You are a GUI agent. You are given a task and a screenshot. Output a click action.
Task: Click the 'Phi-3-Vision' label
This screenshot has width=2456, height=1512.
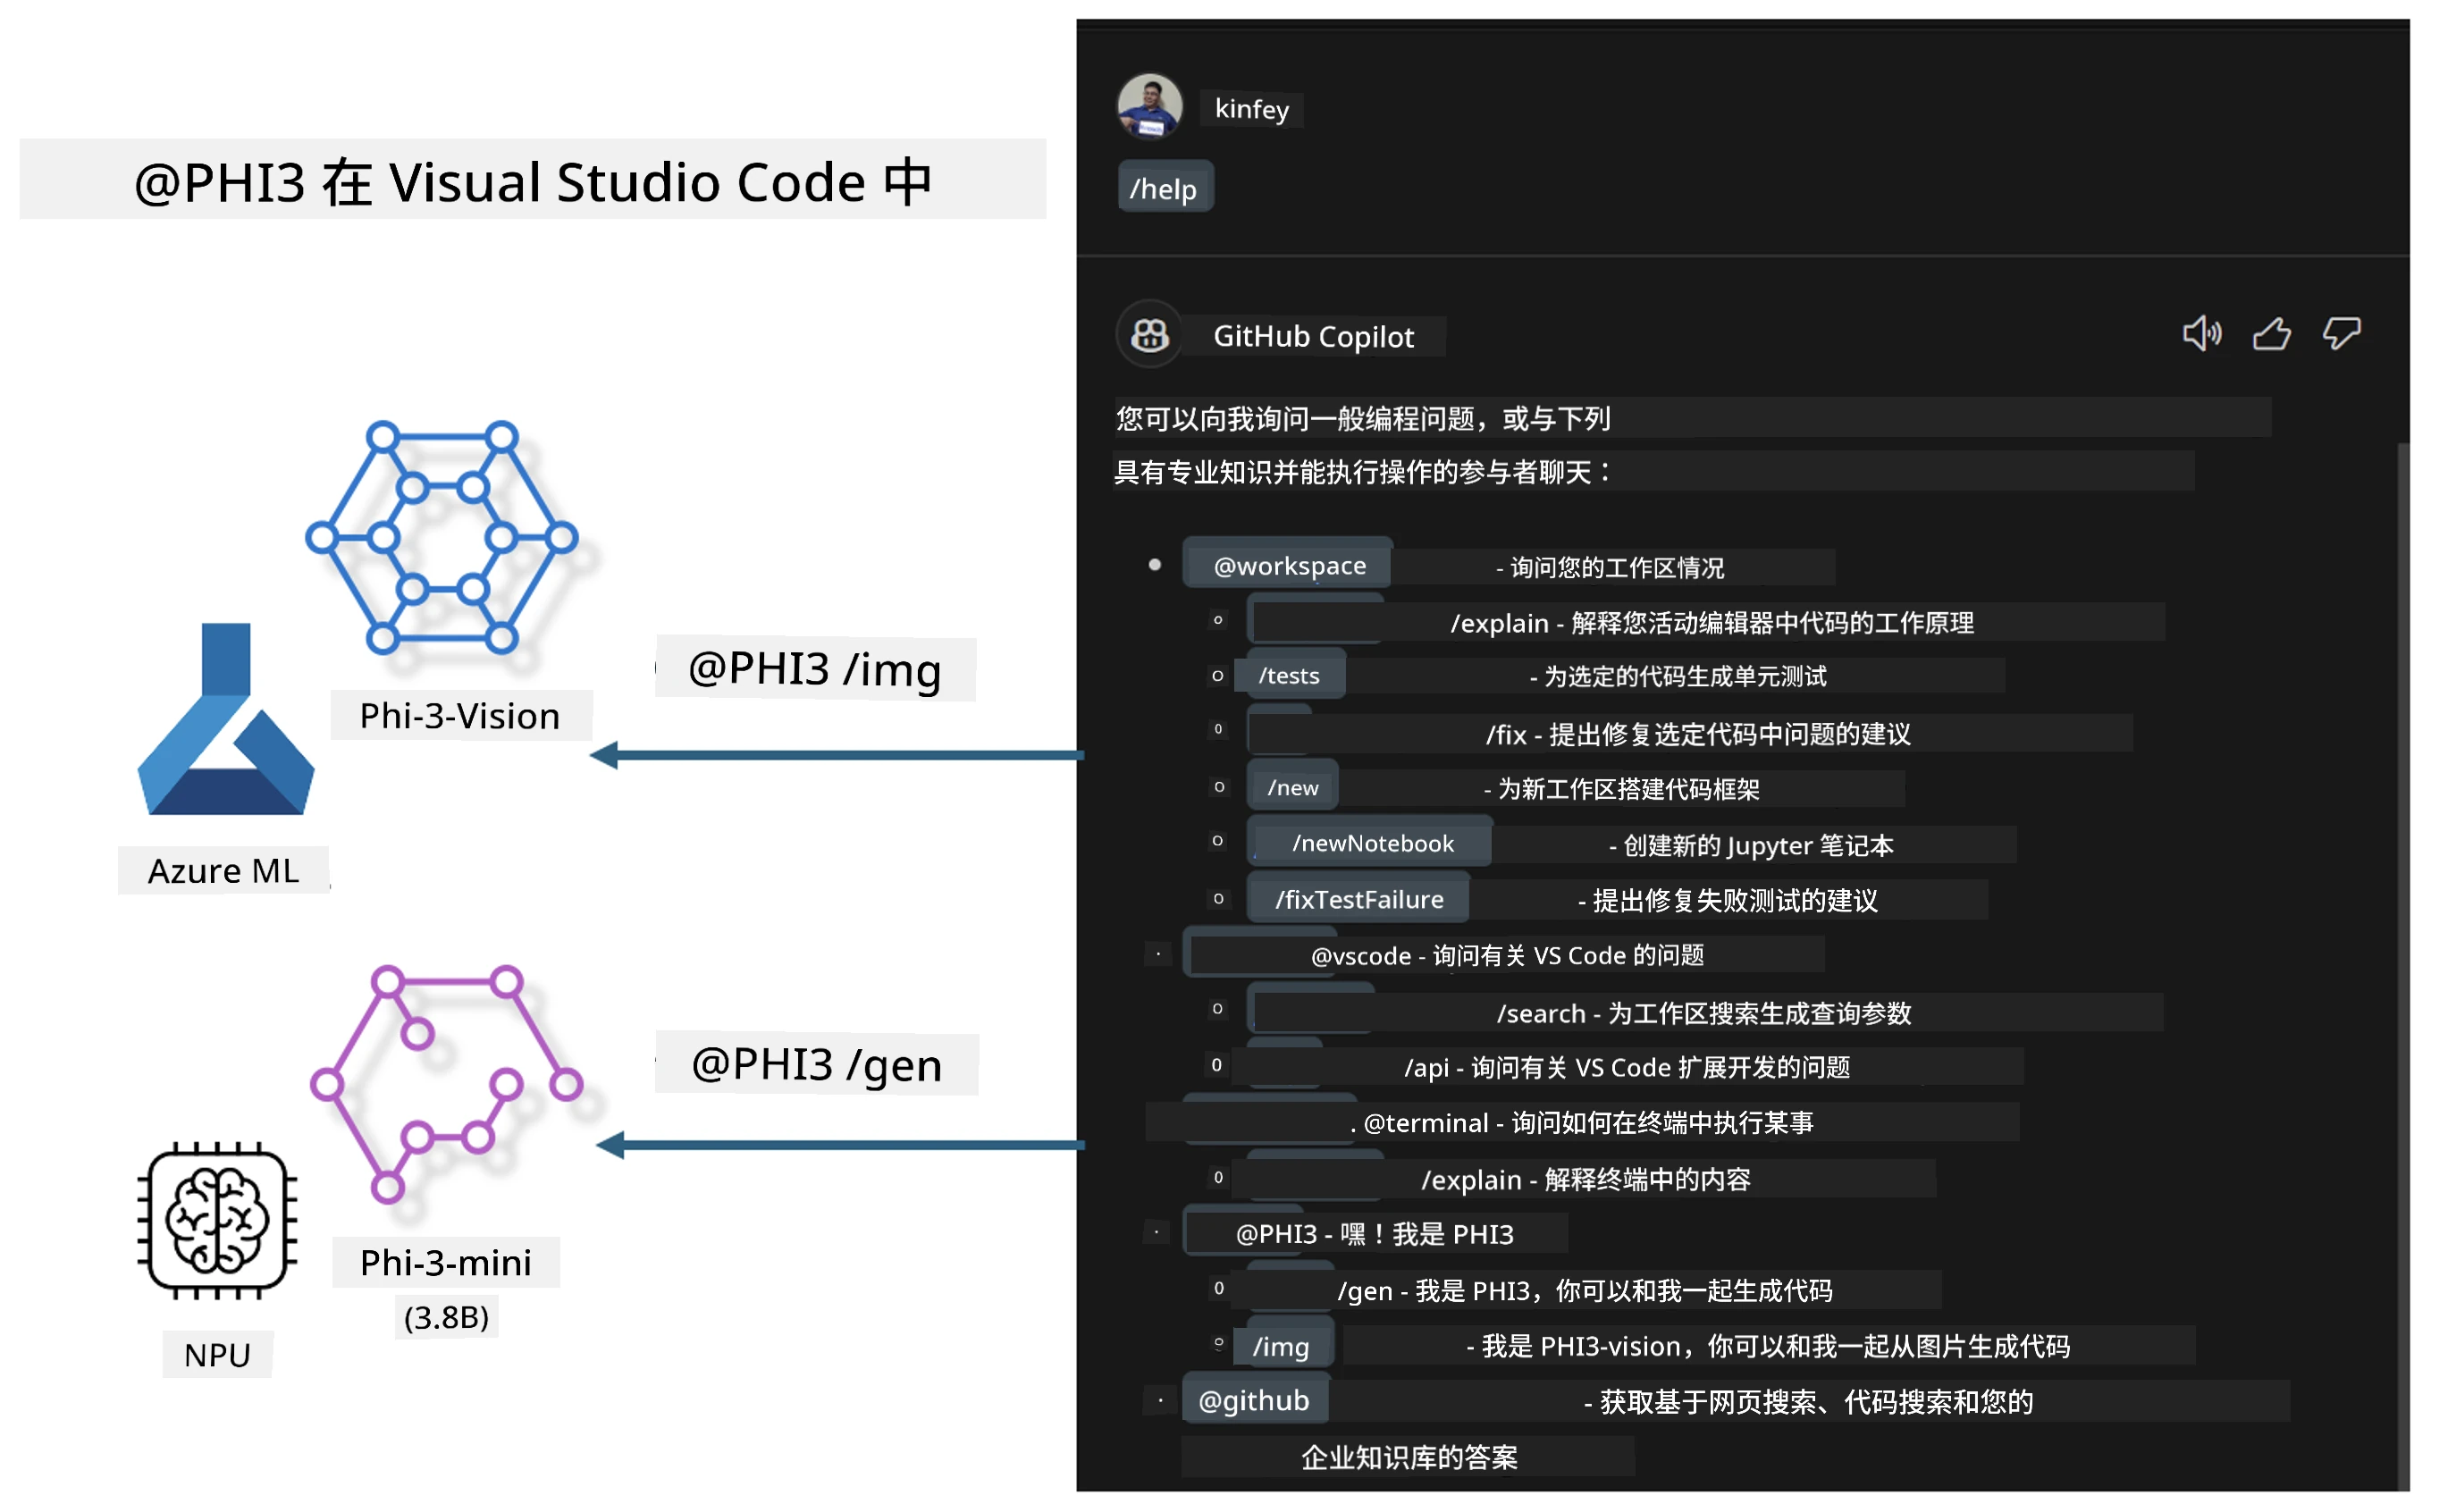click(460, 716)
